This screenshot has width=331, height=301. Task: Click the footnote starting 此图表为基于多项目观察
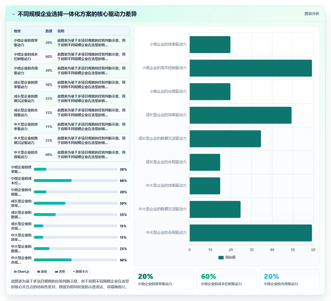[70, 284]
